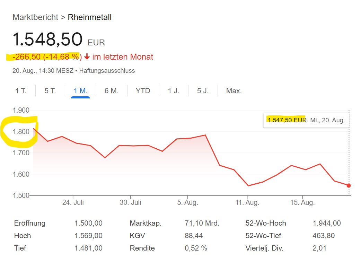Viewport: 361px width, 262px height.
Task: Click the Viertelj. Div. value 2,01
Action: pyautogui.click(x=319, y=248)
